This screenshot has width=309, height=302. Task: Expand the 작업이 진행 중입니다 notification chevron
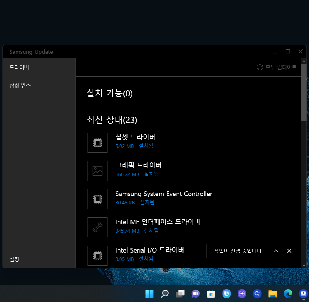point(276,251)
